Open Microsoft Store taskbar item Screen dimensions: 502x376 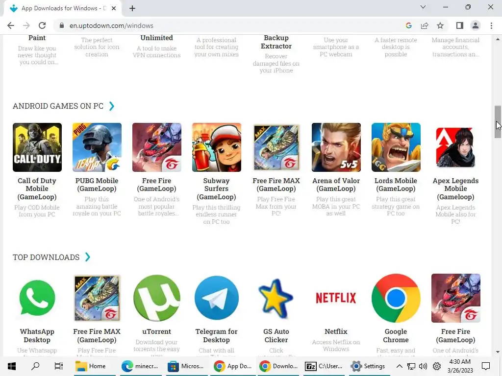coord(187,366)
